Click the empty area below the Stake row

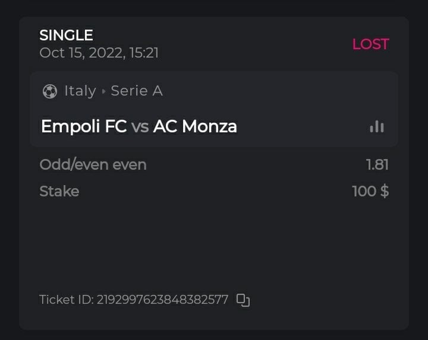[214, 243]
